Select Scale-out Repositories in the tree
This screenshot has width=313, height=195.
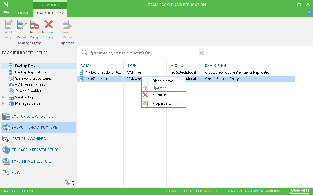(33, 78)
